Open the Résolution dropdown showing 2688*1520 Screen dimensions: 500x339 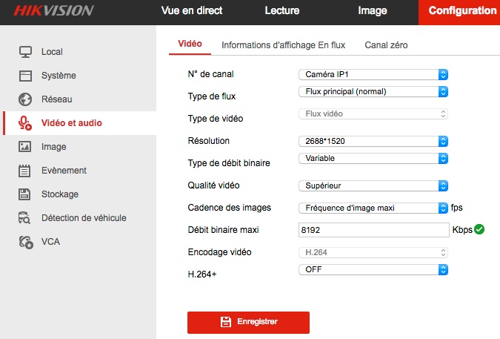coord(374,141)
